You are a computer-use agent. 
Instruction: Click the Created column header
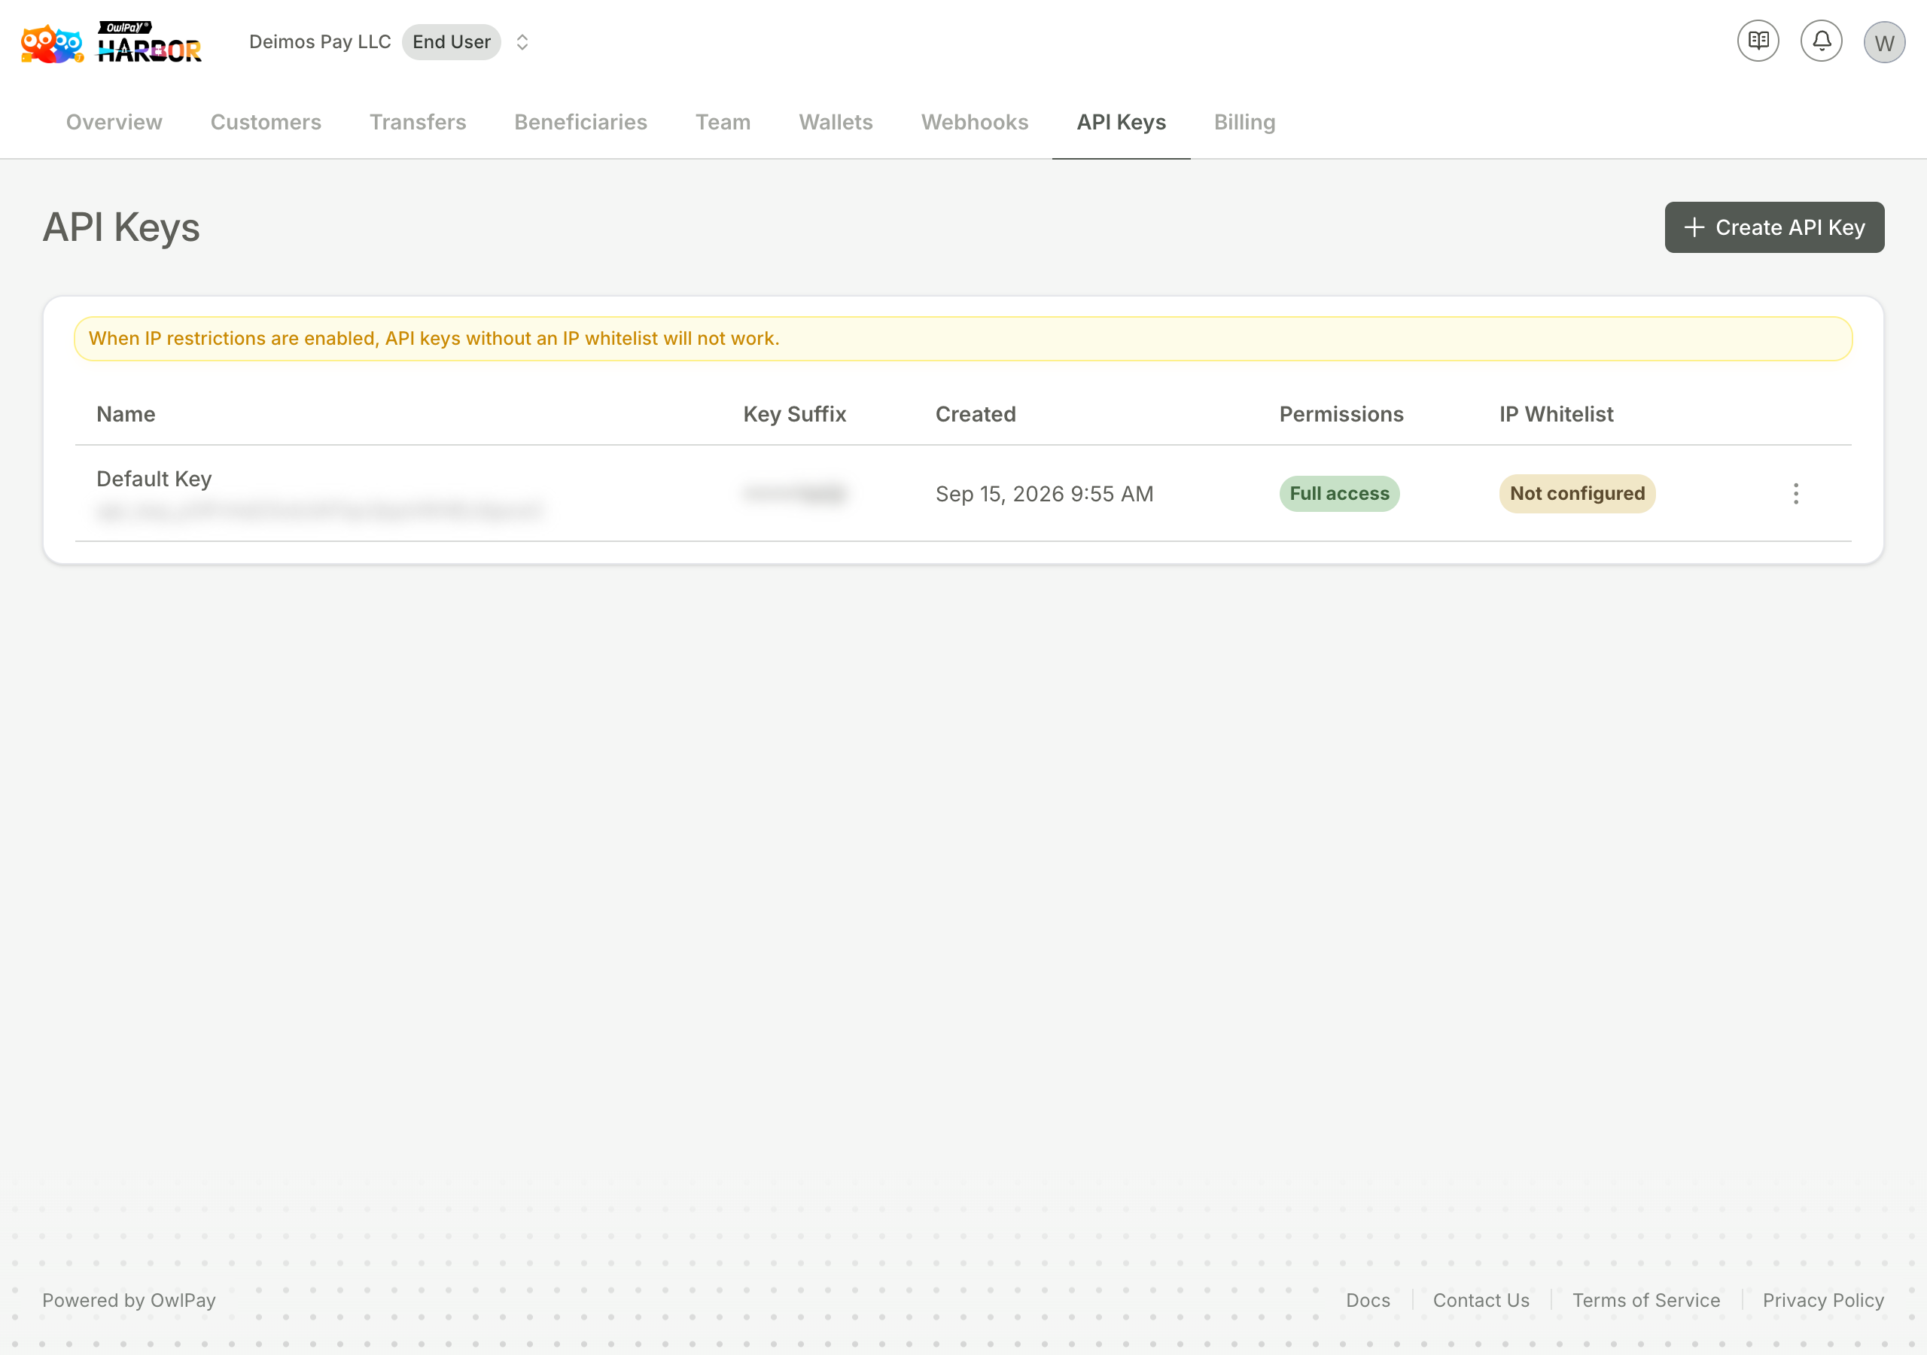click(976, 414)
